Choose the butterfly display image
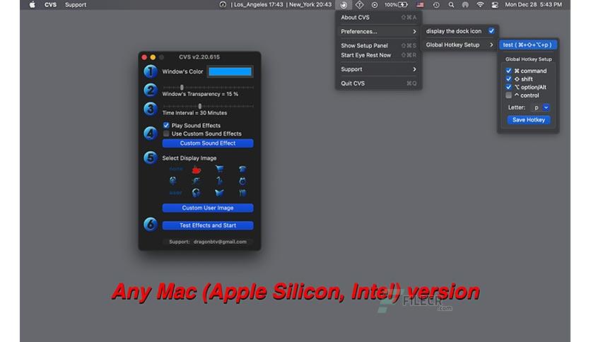 coord(219,193)
